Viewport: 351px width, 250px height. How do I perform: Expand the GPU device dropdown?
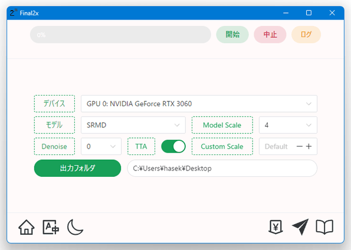pyautogui.click(x=199, y=104)
